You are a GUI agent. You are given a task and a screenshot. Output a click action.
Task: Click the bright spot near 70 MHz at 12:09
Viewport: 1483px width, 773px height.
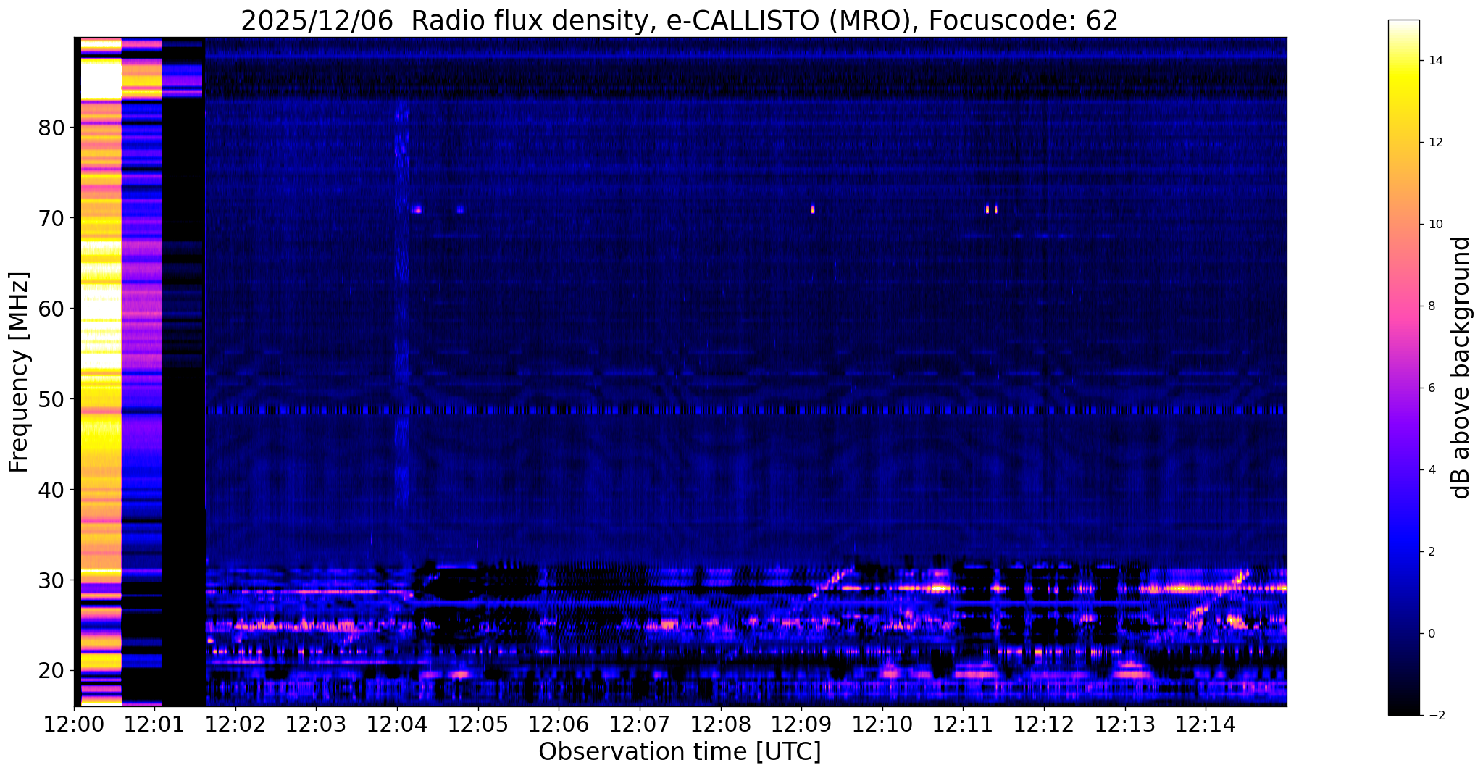[813, 209]
